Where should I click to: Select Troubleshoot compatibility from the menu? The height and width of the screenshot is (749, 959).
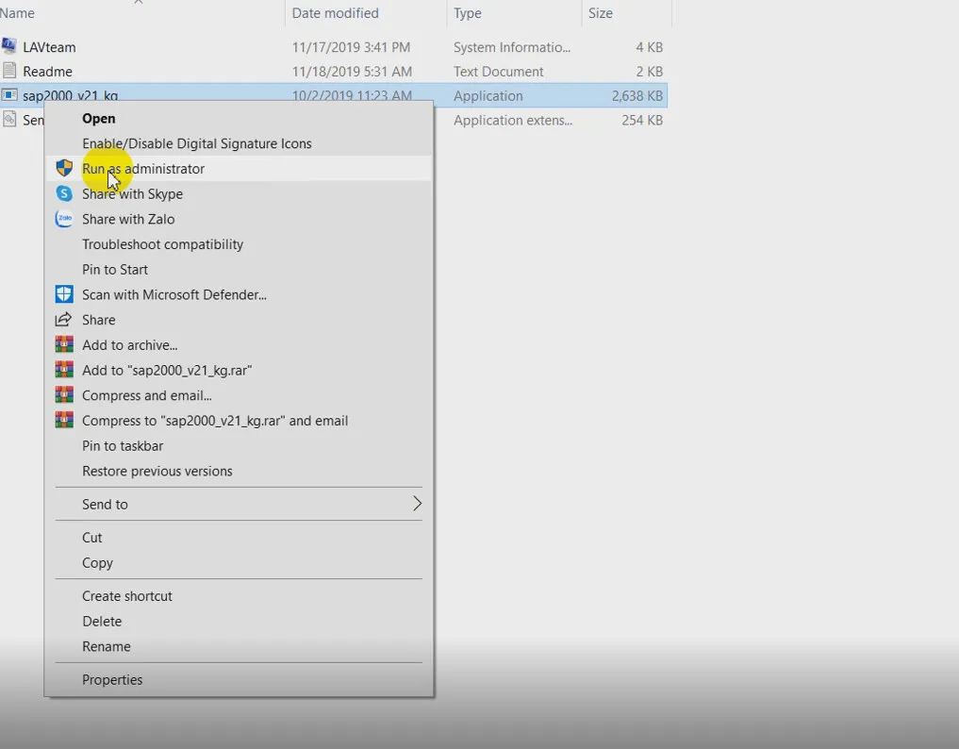[162, 243]
